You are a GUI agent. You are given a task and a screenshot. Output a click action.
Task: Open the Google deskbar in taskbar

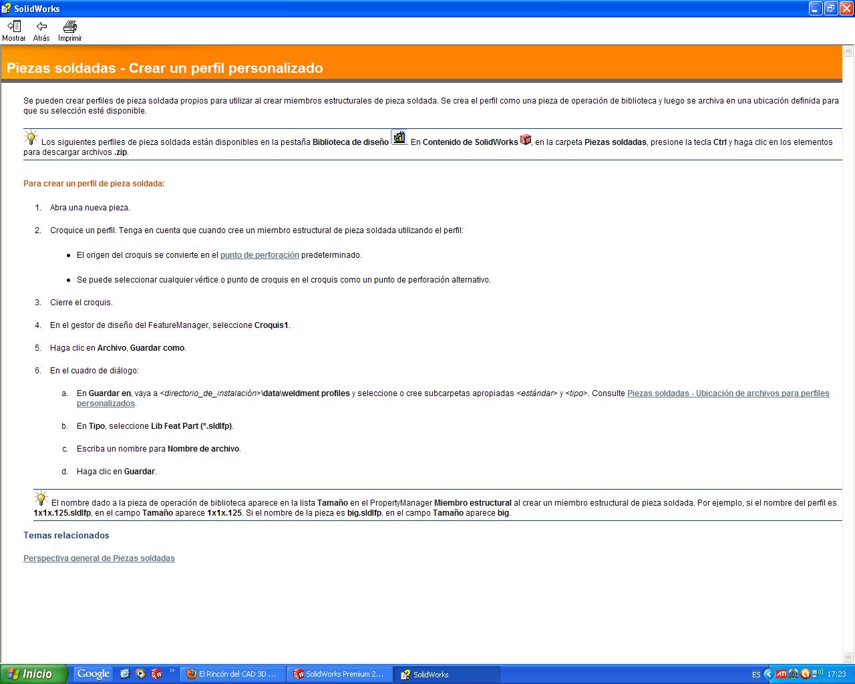[94, 674]
